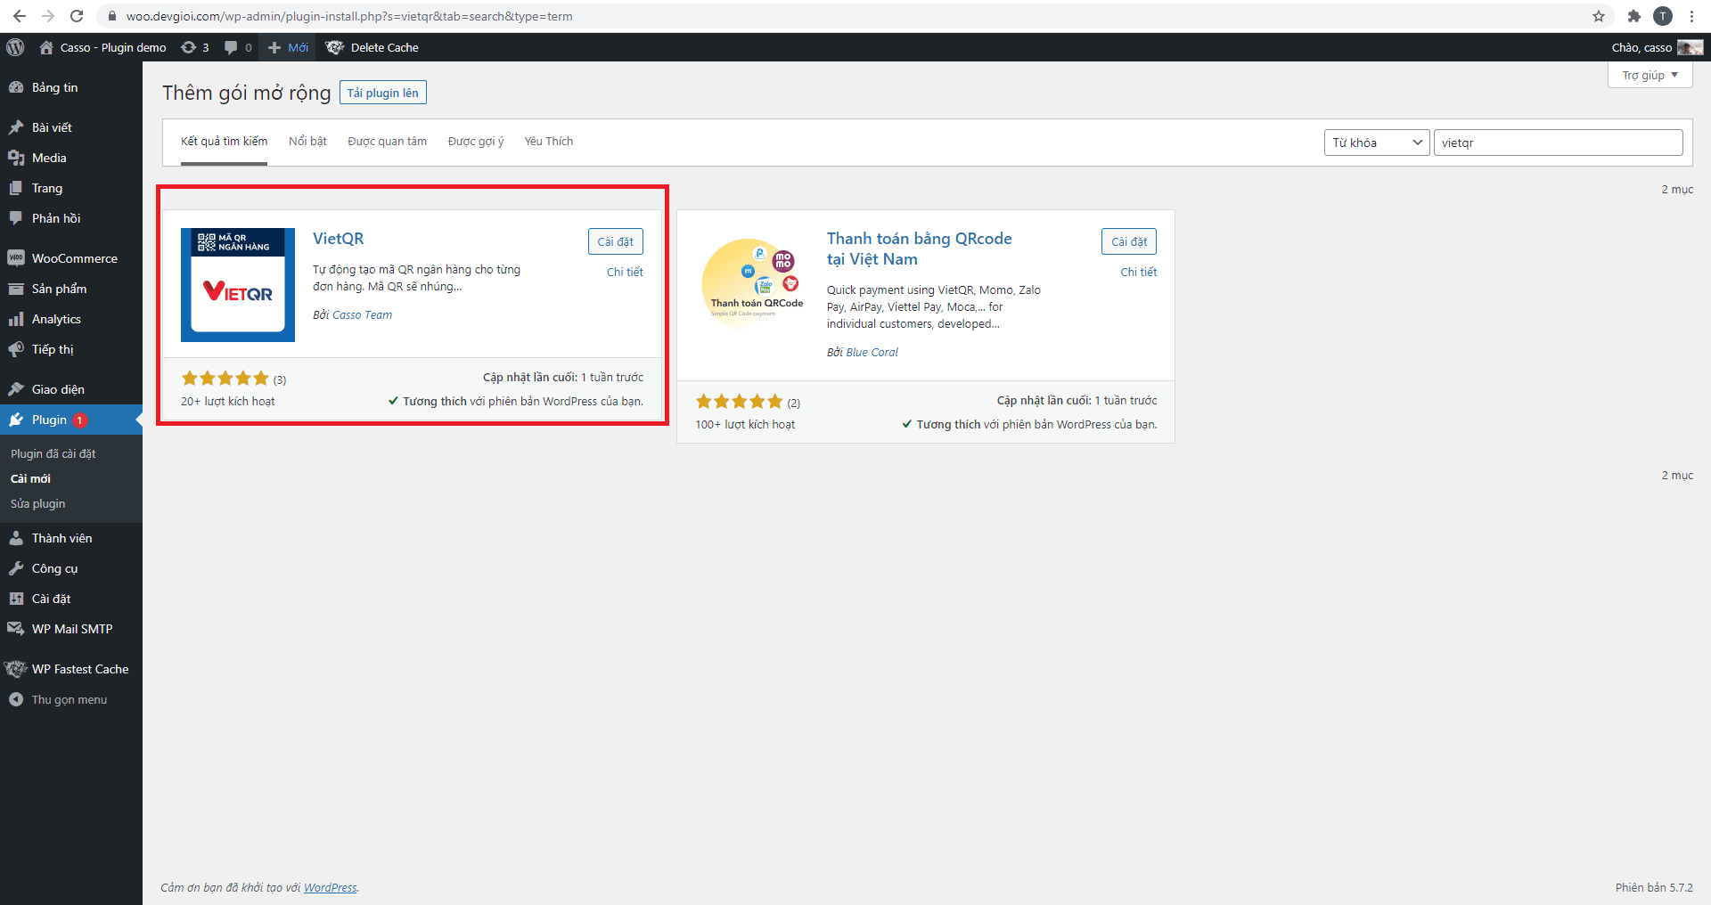Click the plugin search field containing vietqr

click(x=1558, y=143)
